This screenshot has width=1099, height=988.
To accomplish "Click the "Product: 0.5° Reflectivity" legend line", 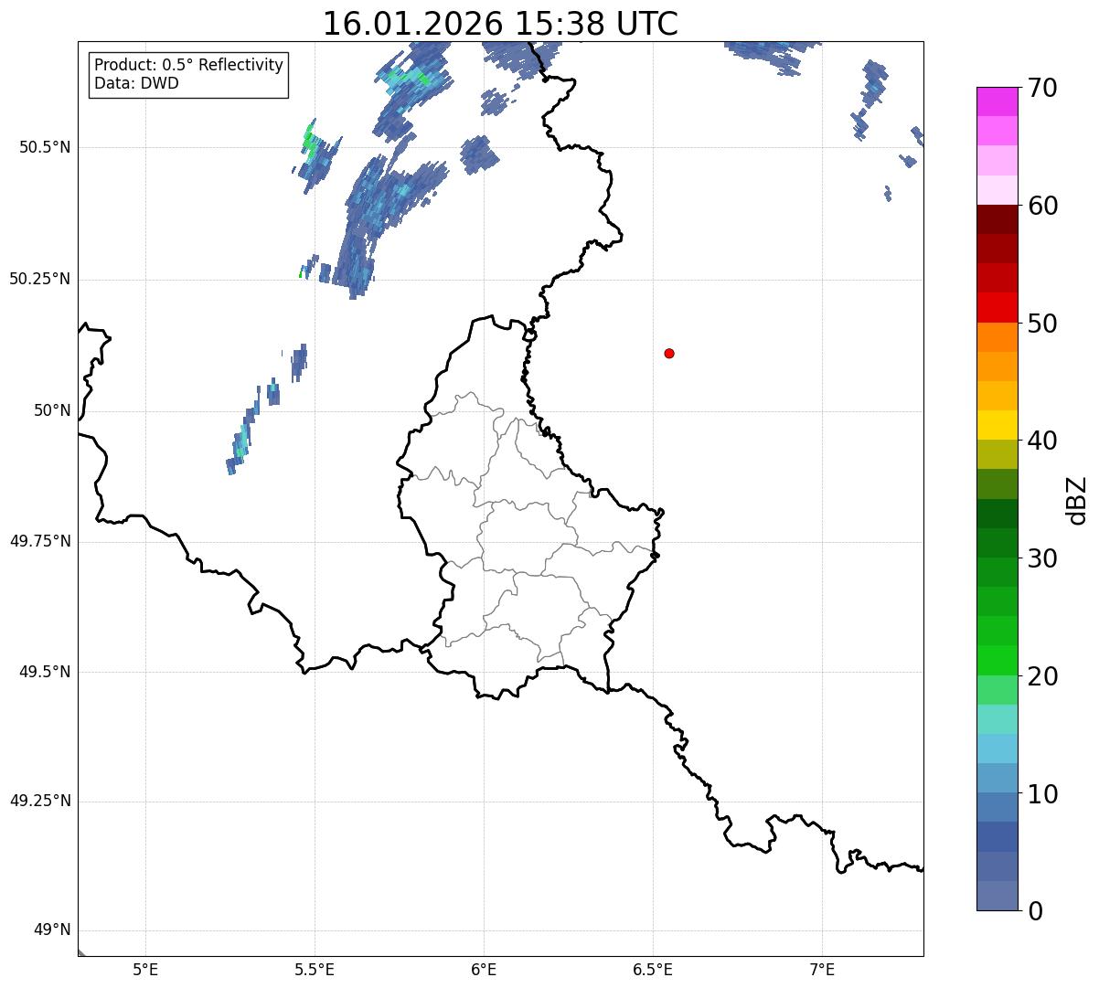I will click(189, 66).
